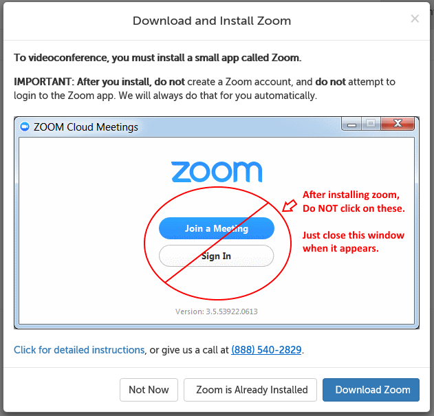Click the "Download and Install Zoom" heading
The image size is (434, 416).
[x=211, y=21]
